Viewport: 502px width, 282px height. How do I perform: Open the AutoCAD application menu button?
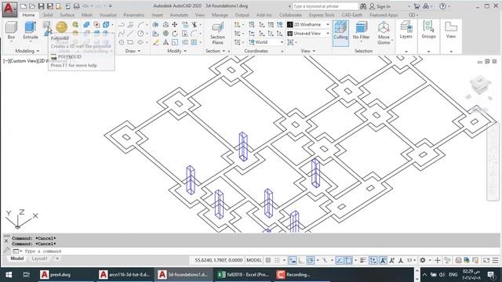pos(9,9)
